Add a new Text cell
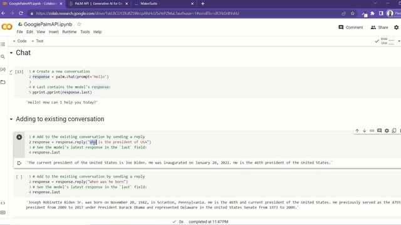401x225 pixels. point(38,41)
